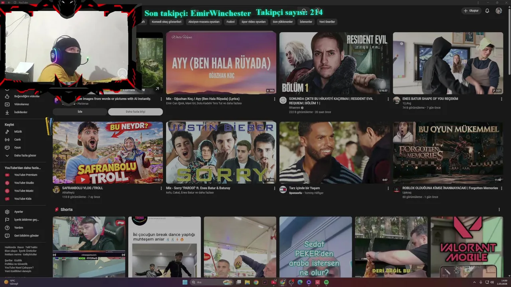Image resolution: width=511 pixels, height=287 pixels.
Task: Open break dance kids short
Action: click(164, 247)
